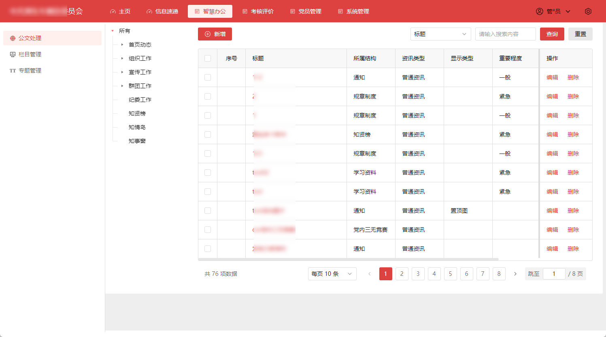Click the next page arrow

pos(515,274)
